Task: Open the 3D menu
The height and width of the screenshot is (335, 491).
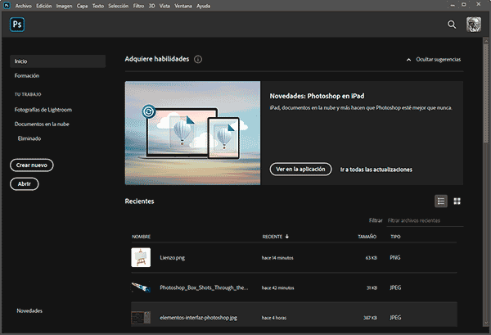Action: (151, 6)
